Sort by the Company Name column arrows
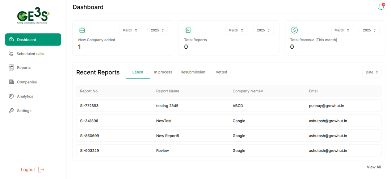 (x=262, y=91)
